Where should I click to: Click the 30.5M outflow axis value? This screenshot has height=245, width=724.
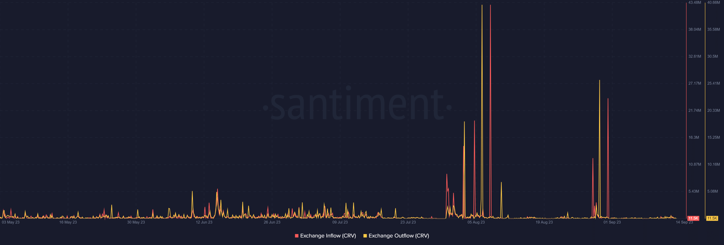tap(712, 57)
